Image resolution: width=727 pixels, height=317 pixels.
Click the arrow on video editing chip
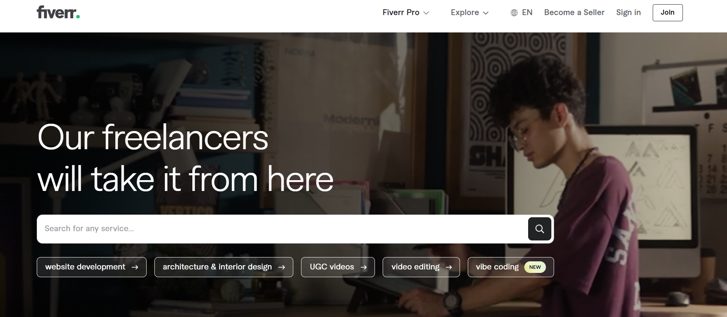point(449,267)
